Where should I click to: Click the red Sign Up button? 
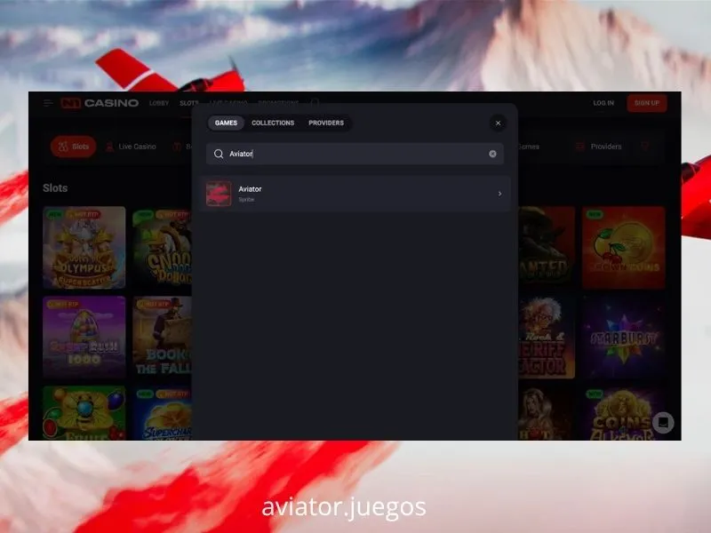(647, 103)
